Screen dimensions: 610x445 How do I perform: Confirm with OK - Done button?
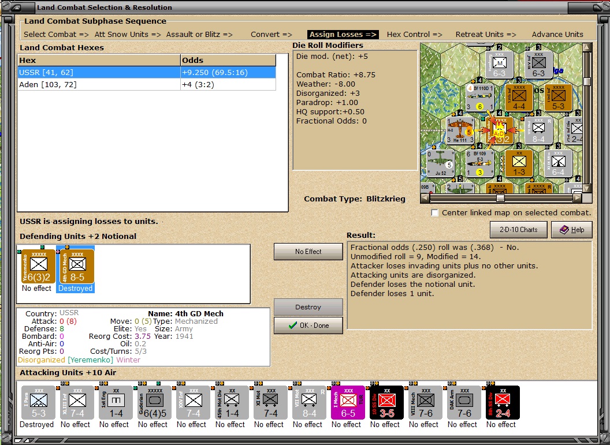coord(308,326)
